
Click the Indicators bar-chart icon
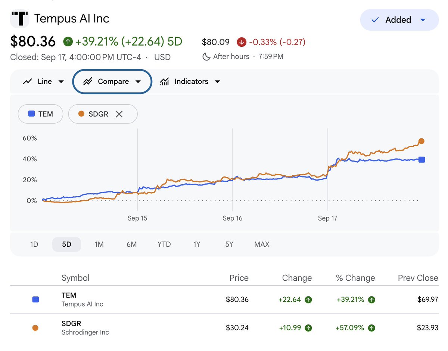pos(164,81)
